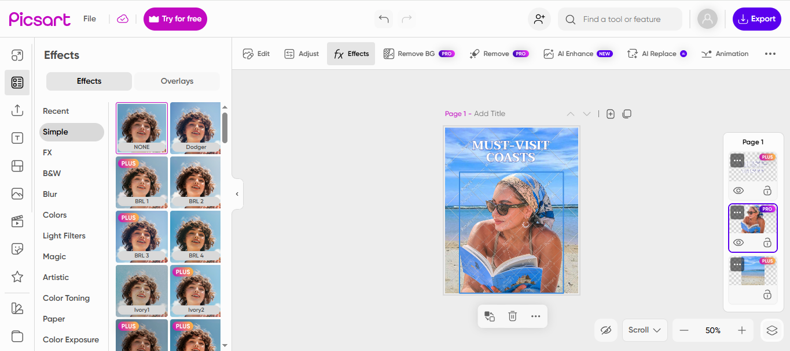The width and height of the screenshot is (790, 351).
Task: Open the photos panel in sidebar
Action: [x=17, y=194]
